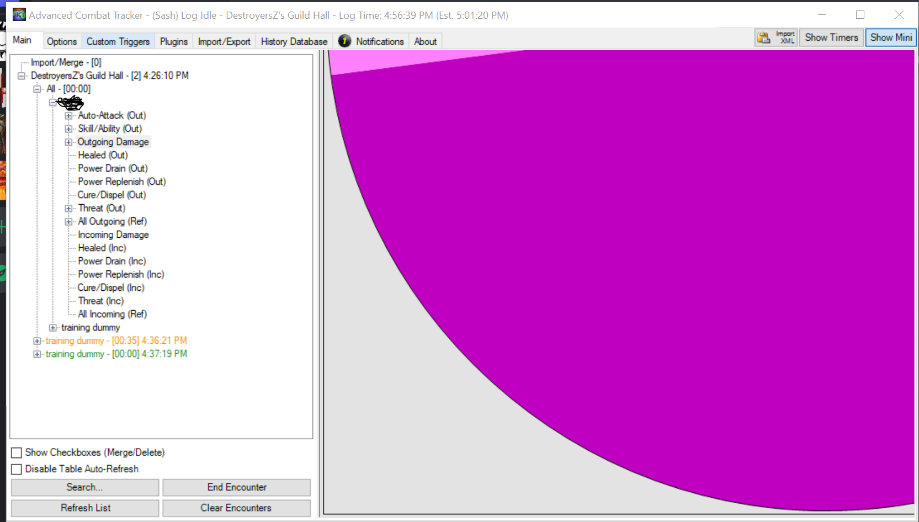Expand the Threat (Out) node
919x522 pixels.
[68, 208]
